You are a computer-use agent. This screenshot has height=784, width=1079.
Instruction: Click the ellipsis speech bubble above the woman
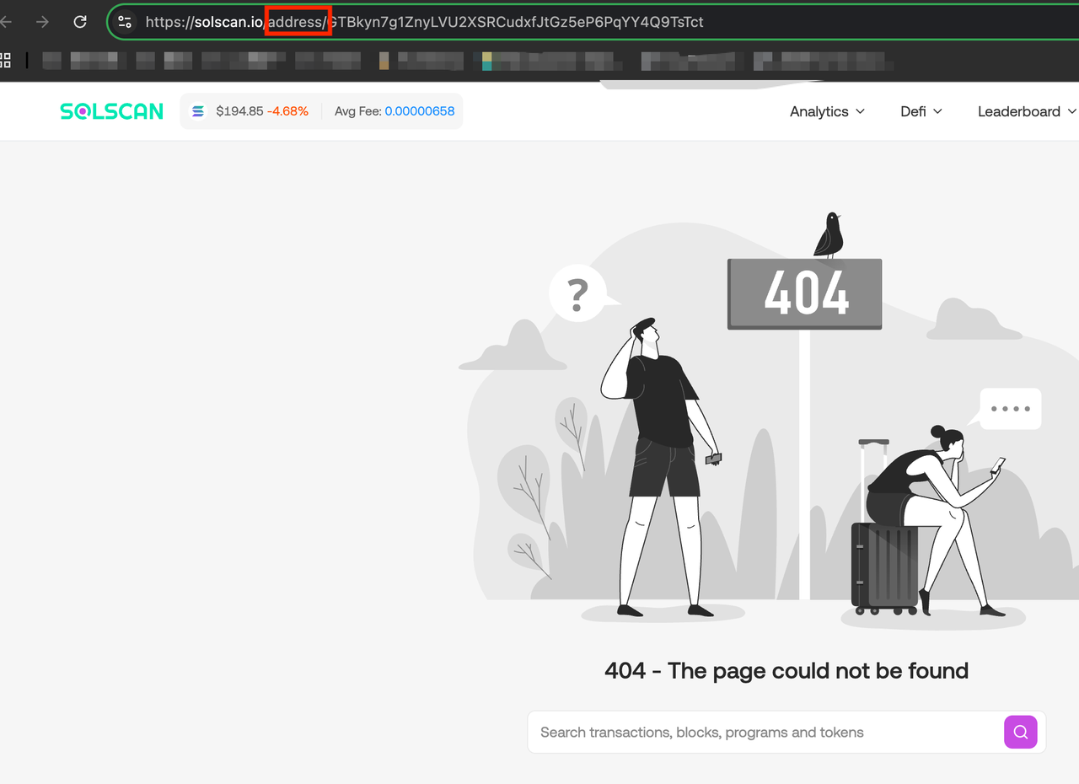click(1010, 409)
